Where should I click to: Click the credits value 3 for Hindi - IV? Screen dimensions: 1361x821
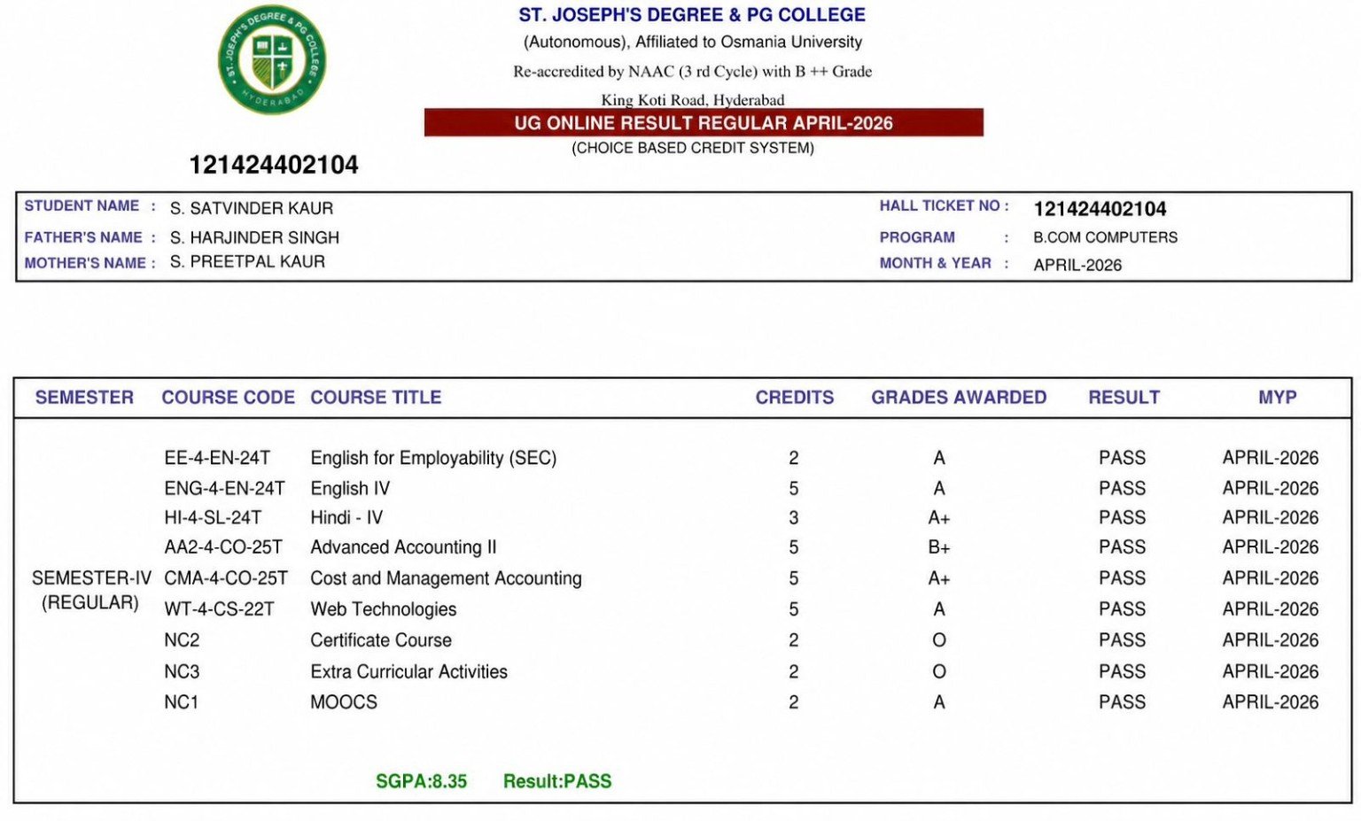(794, 517)
